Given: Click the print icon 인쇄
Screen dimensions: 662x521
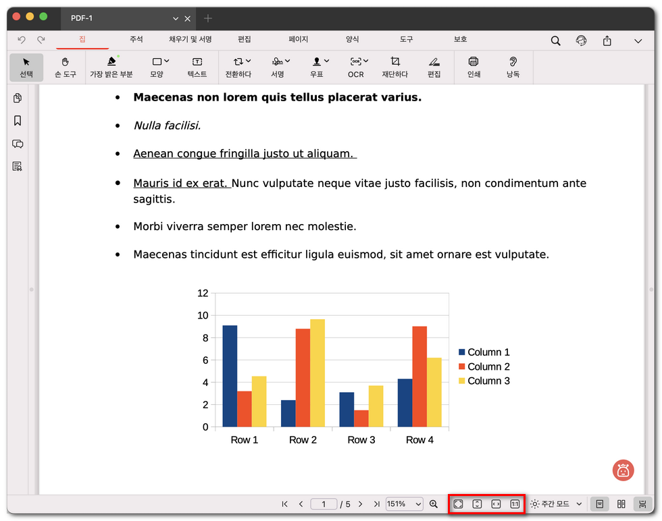Looking at the screenshot, I should [x=474, y=67].
